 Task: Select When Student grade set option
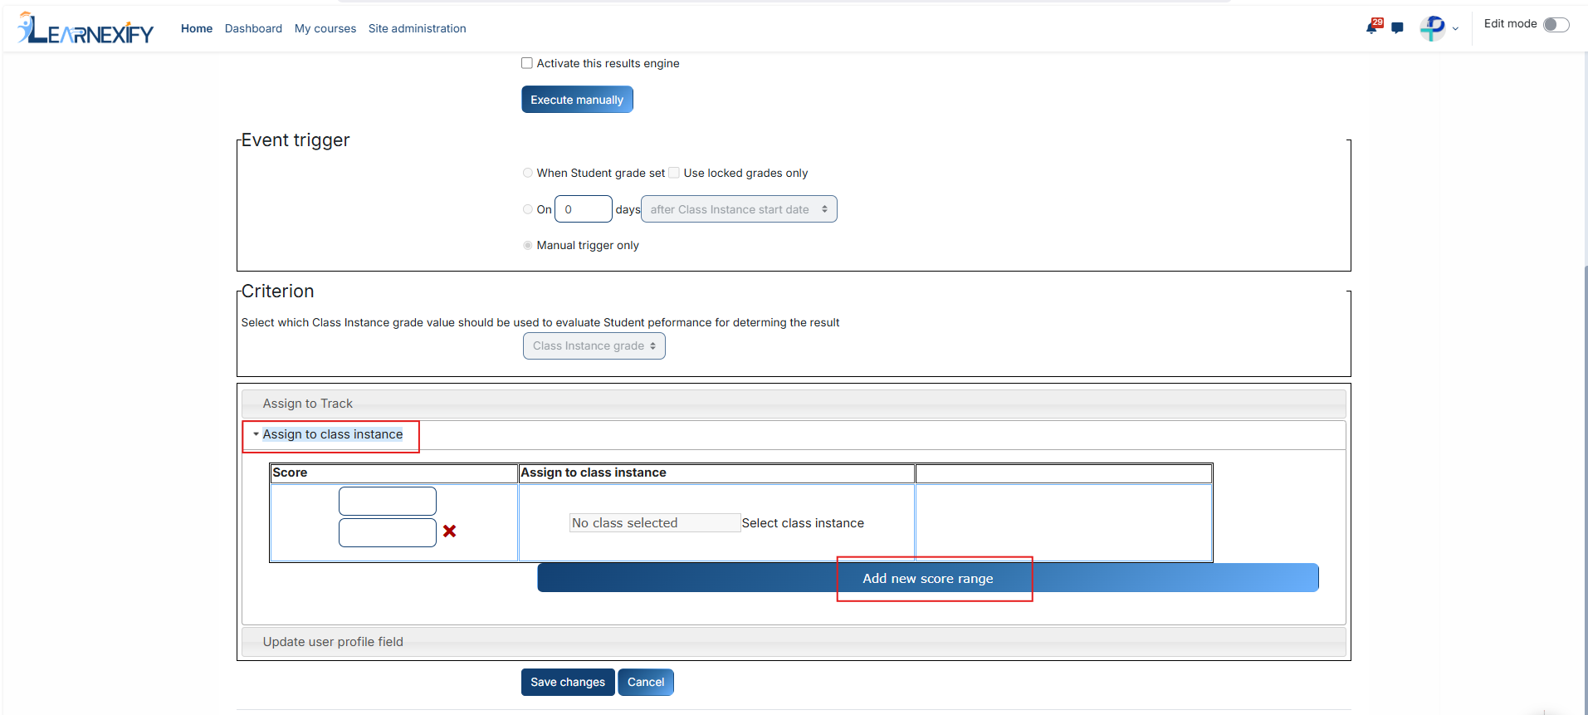pos(528,173)
